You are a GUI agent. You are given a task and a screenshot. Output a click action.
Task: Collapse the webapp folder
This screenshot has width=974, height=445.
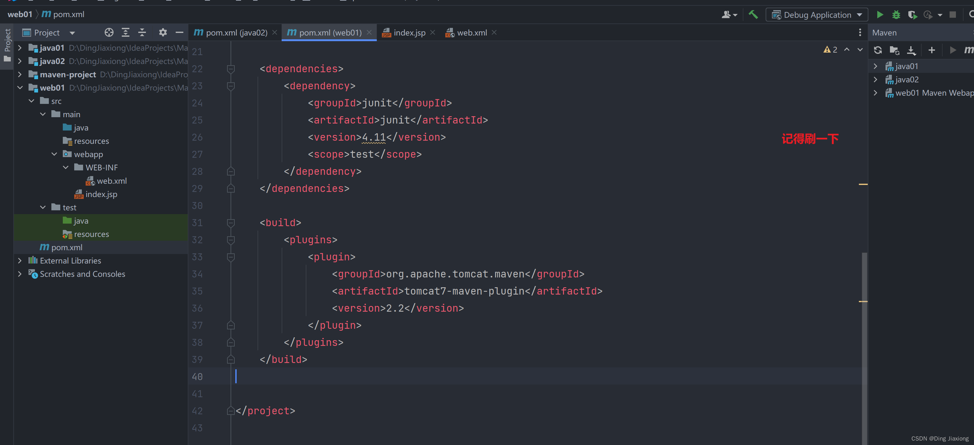coord(54,154)
